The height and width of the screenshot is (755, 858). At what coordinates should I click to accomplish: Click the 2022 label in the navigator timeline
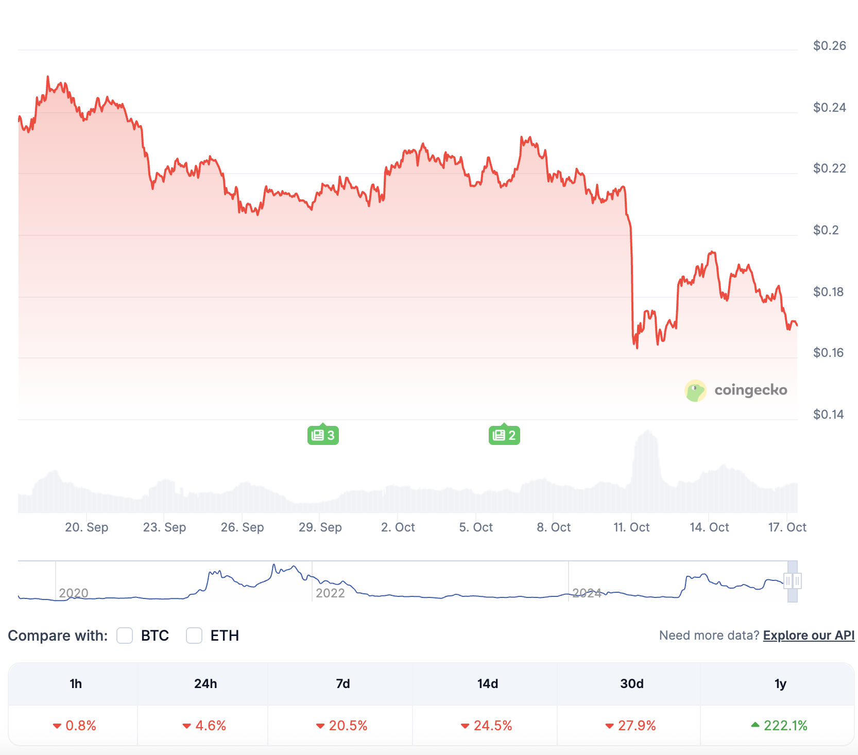click(330, 593)
